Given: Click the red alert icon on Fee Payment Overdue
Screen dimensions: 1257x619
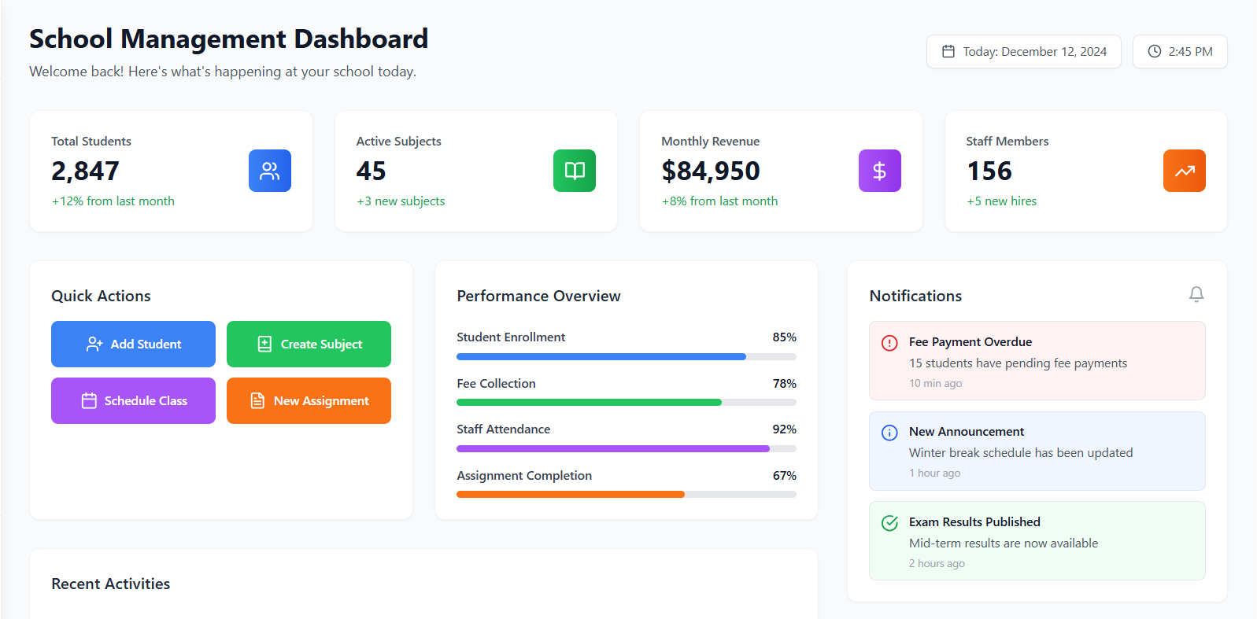Looking at the screenshot, I should click(x=889, y=343).
